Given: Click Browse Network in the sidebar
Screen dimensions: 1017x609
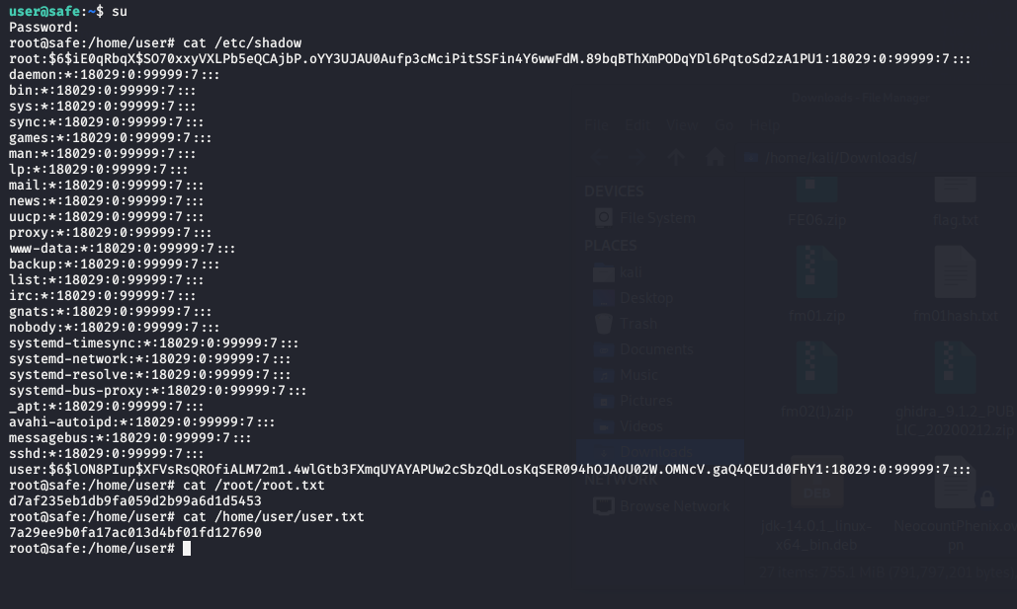Looking at the screenshot, I should [x=674, y=506].
